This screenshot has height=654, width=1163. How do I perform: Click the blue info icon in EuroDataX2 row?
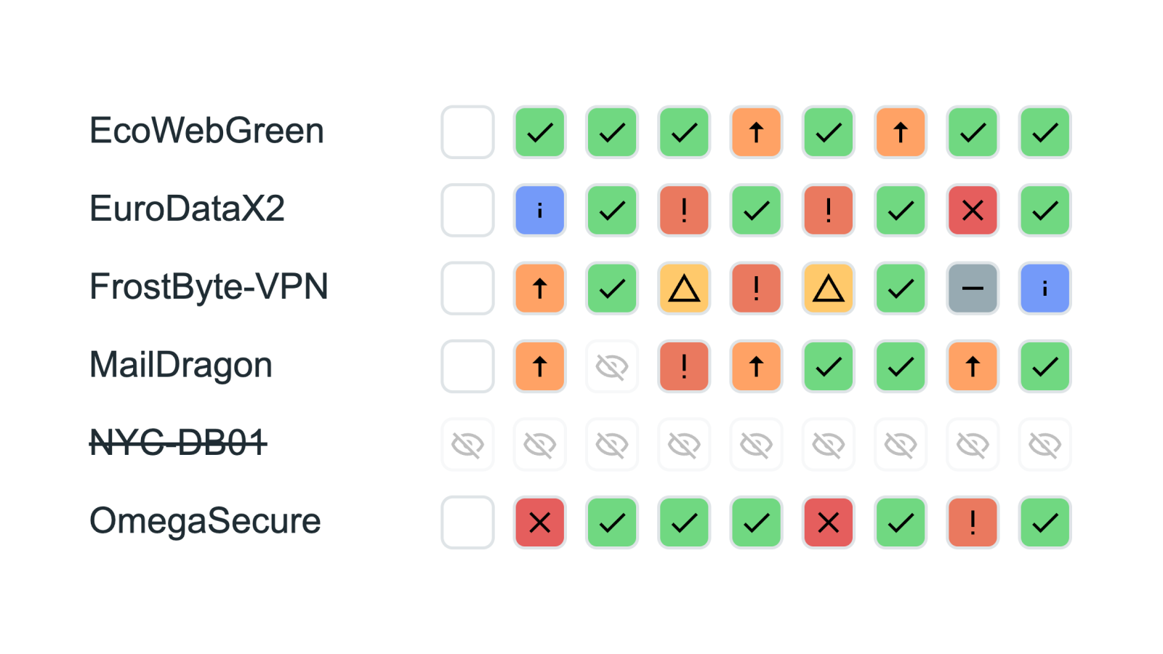click(x=539, y=211)
